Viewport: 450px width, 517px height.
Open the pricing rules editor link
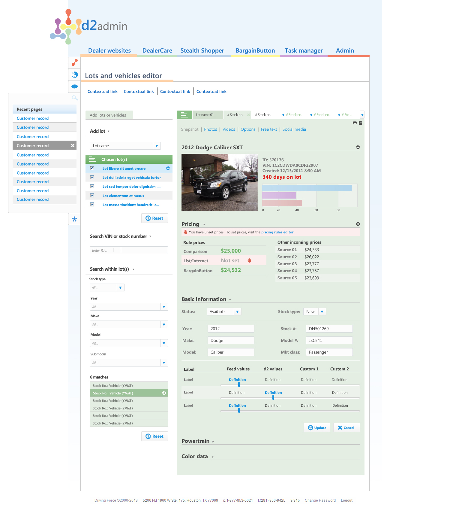[277, 232]
